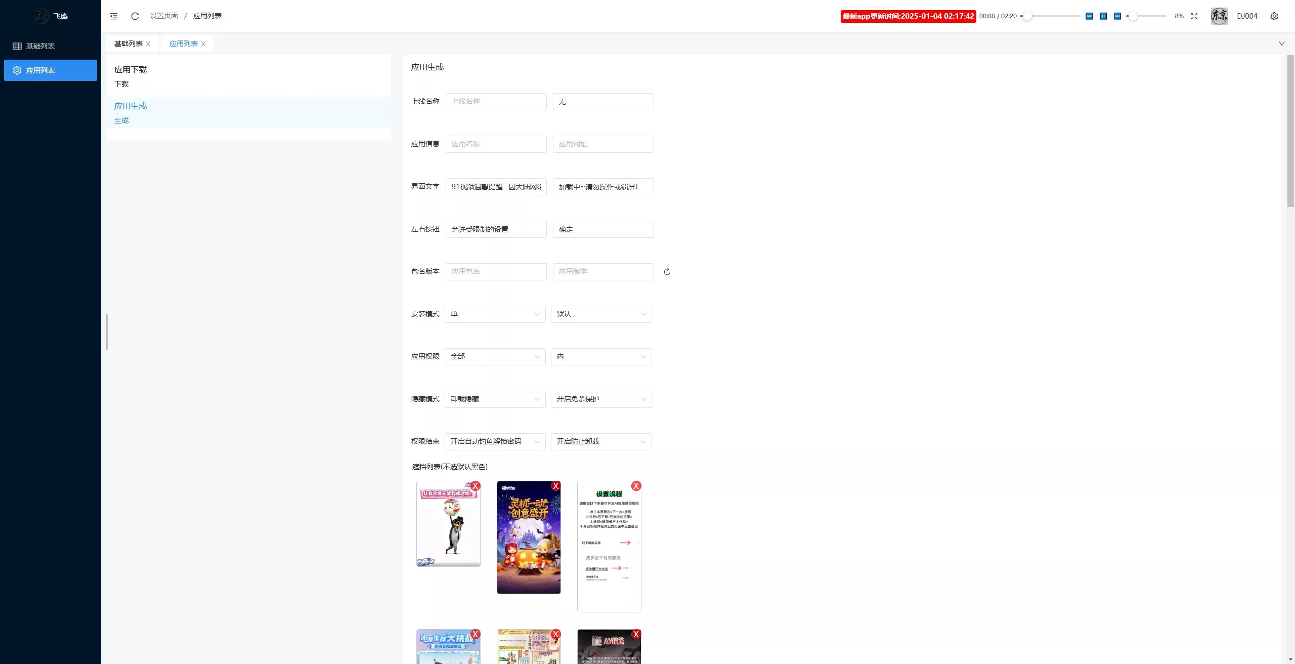
Task: Skip to the previous track
Action: [1089, 16]
